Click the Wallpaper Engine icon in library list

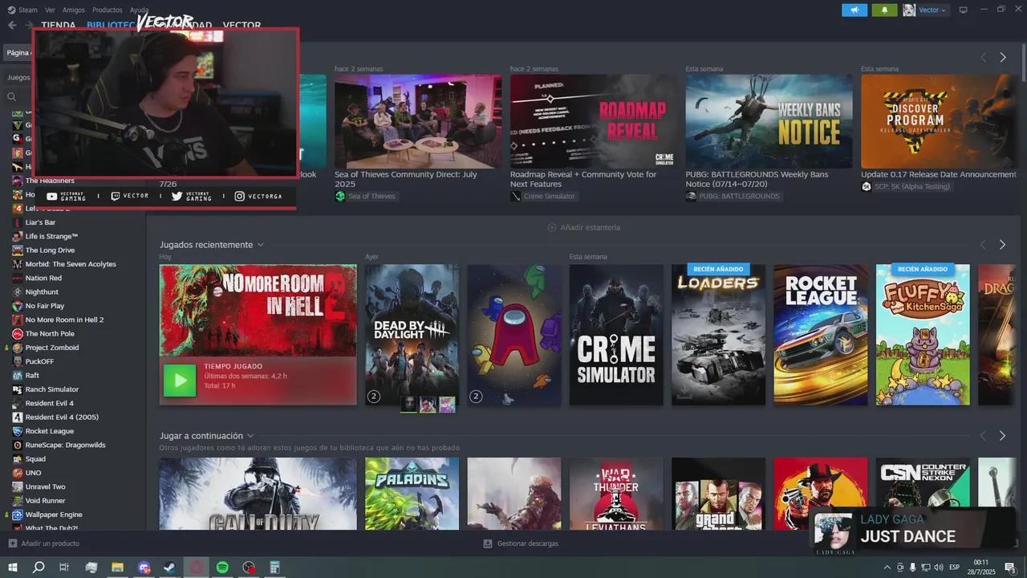pos(18,515)
